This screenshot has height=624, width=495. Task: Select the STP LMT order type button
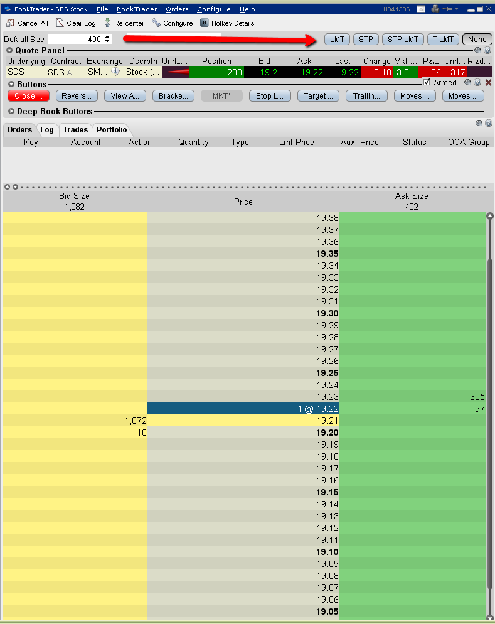(403, 40)
